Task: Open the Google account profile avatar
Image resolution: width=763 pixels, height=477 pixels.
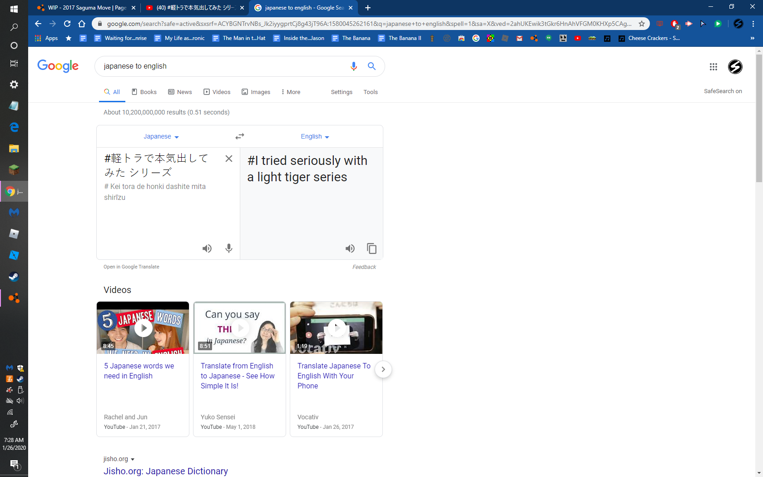Action: click(735, 67)
